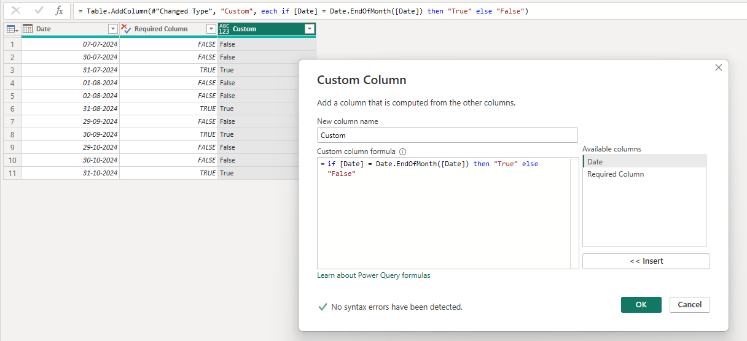Image resolution: width=747 pixels, height=341 pixels.
Task: Click the date cell 31-07-2024
Action: tap(70, 70)
